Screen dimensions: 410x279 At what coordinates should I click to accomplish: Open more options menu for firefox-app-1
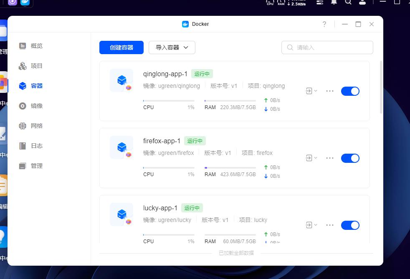(330, 158)
